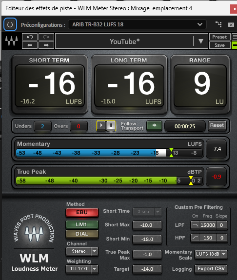
Task: Click the HPF frequency 150 field
Action: pyautogui.click(x=208, y=238)
